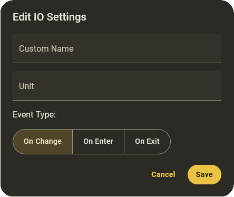The height and width of the screenshot is (197, 234).
Task: Focus the Unit input field
Action: [x=117, y=86]
